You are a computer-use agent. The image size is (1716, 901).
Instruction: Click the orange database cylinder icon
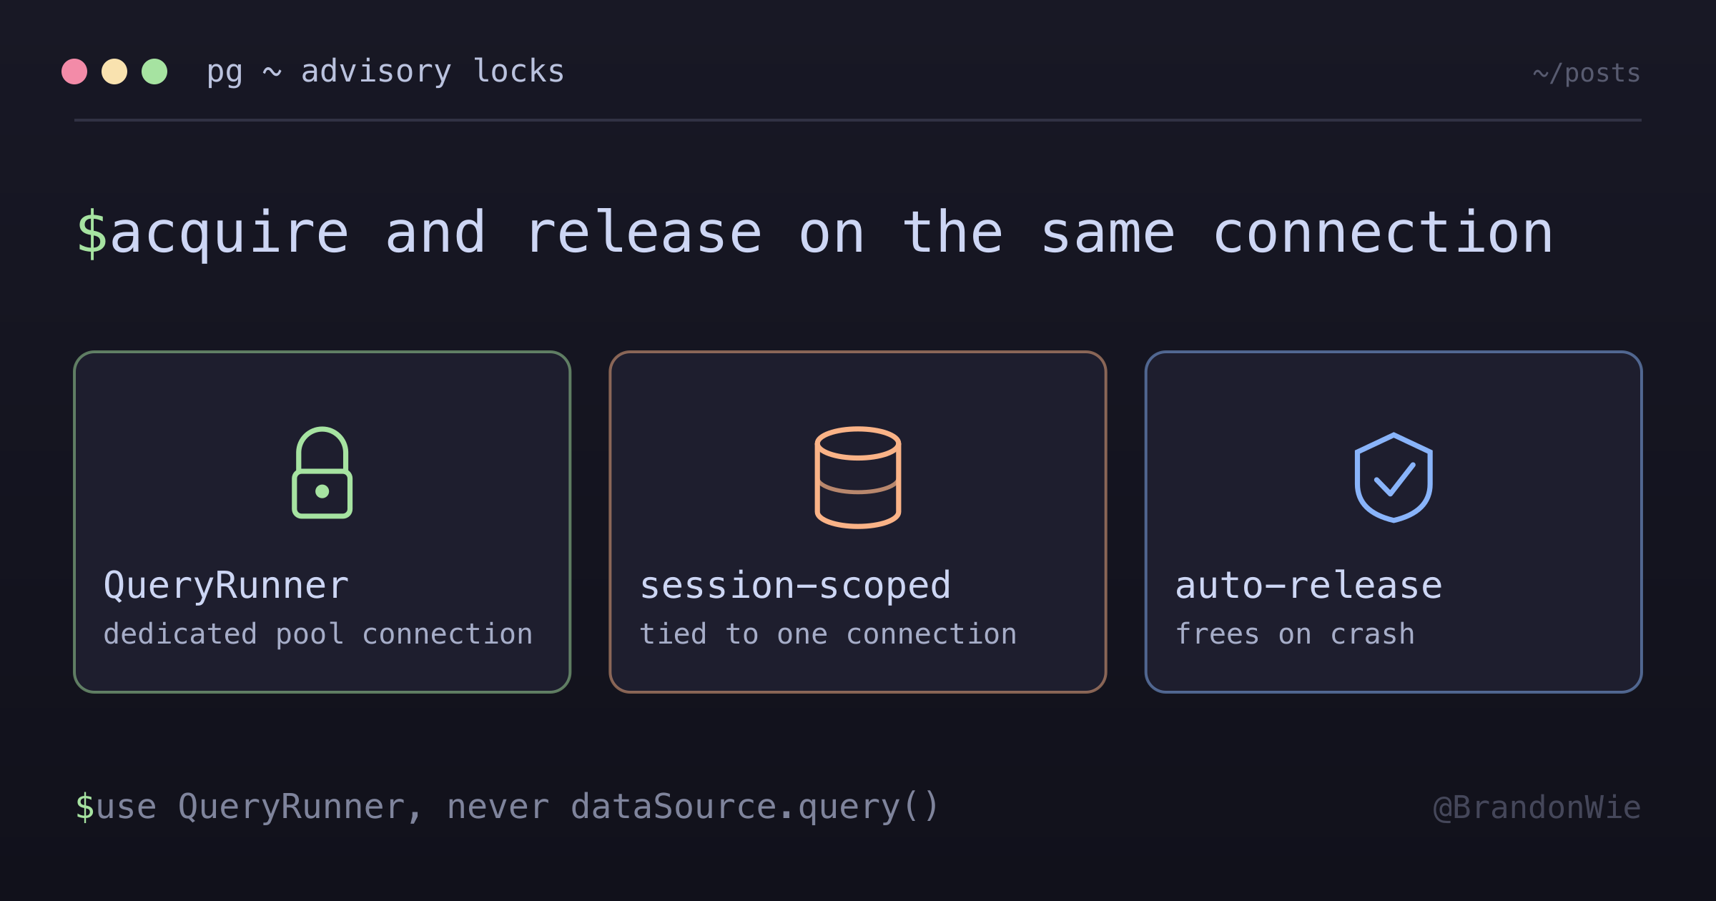[857, 478]
